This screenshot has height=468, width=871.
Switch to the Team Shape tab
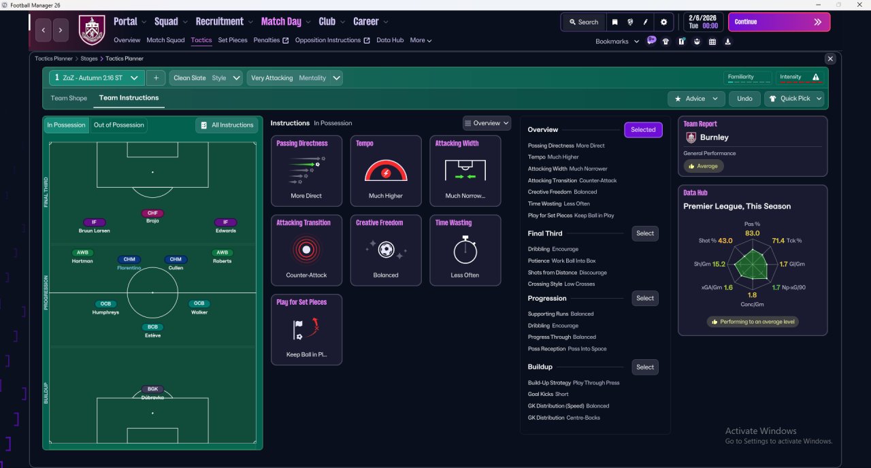69,98
